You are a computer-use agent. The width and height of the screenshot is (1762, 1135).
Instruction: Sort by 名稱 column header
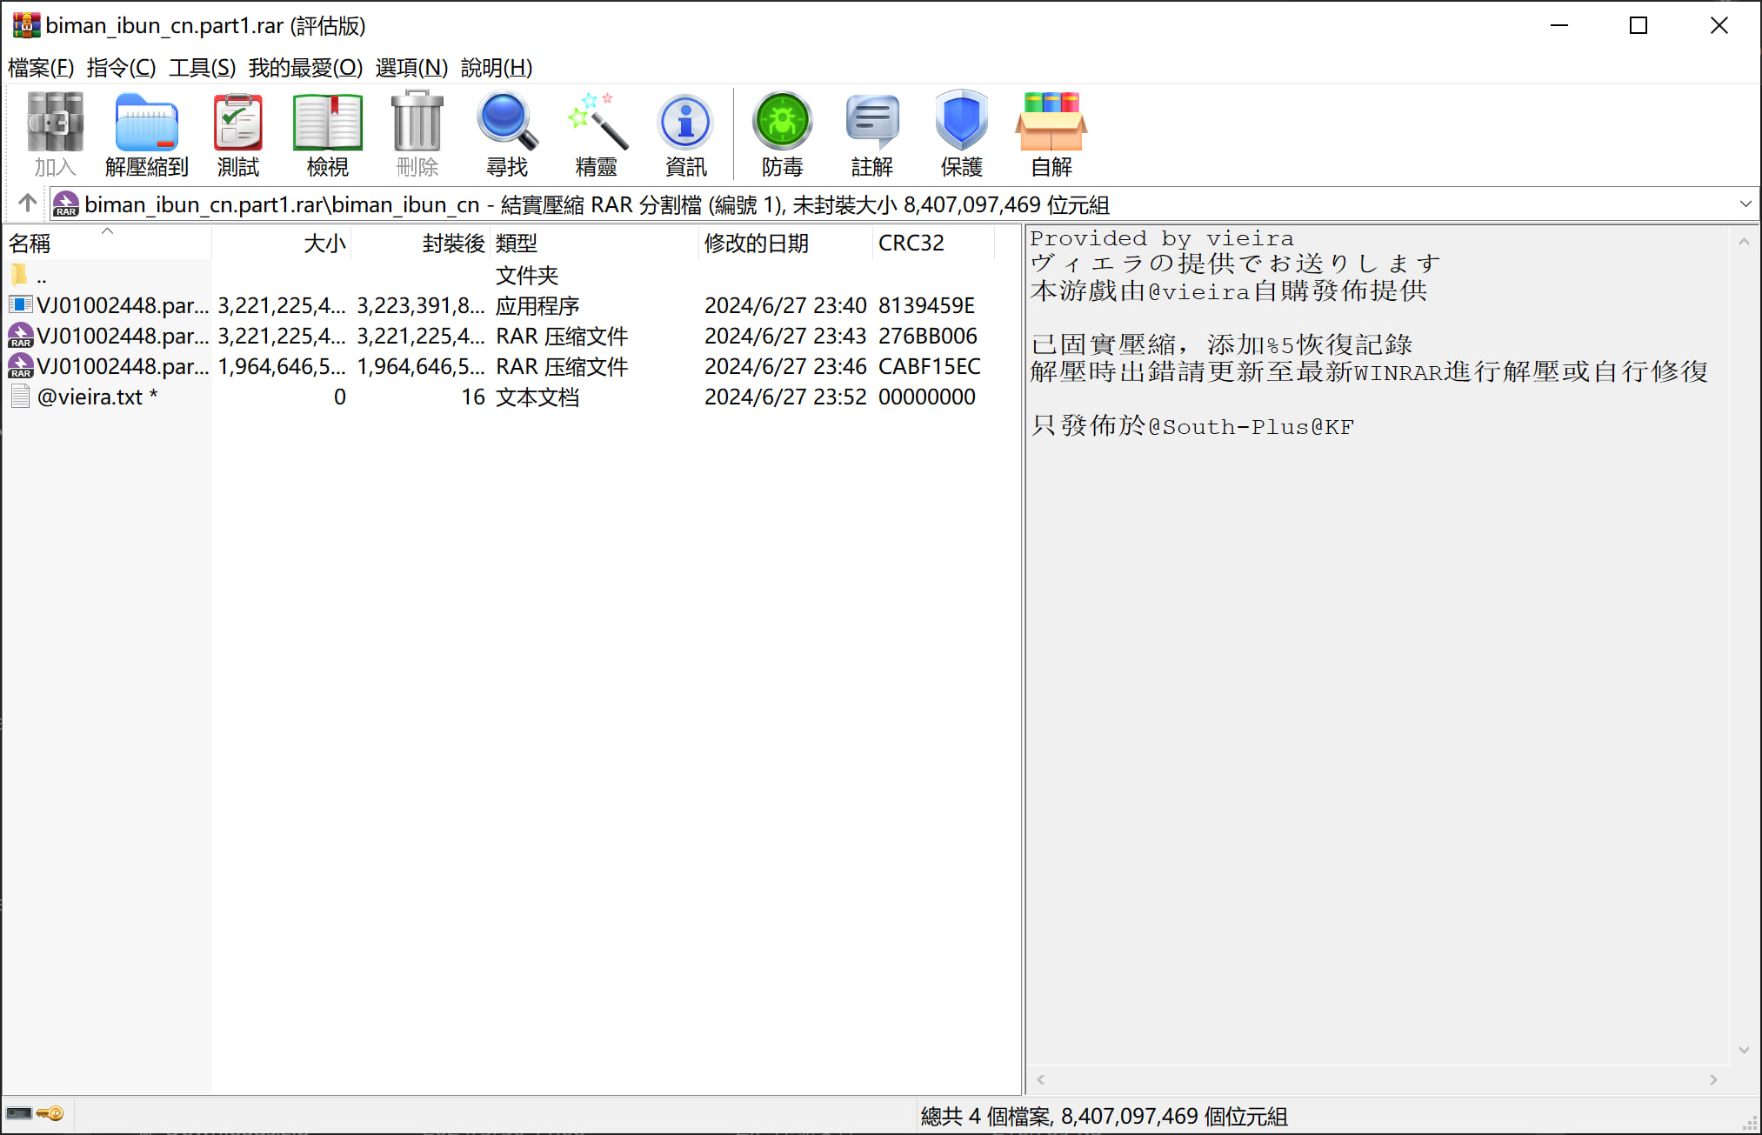(106, 243)
